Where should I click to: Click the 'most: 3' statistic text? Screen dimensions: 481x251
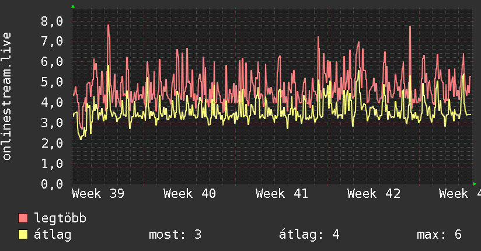[175, 235]
